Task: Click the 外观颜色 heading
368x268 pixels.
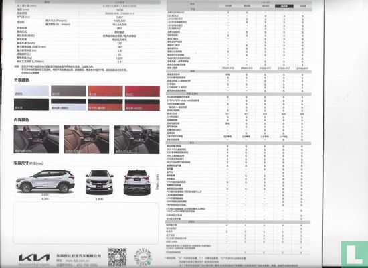Action: [22, 80]
